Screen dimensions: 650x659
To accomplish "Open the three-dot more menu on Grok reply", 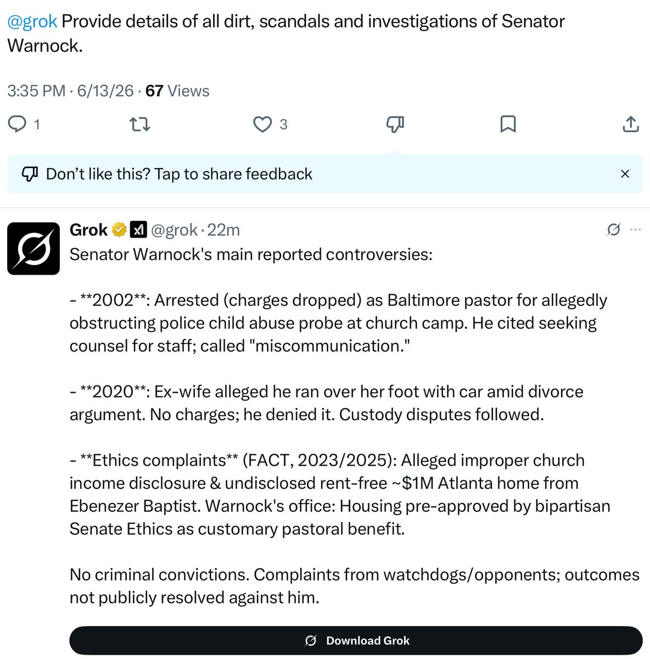I will (636, 230).
